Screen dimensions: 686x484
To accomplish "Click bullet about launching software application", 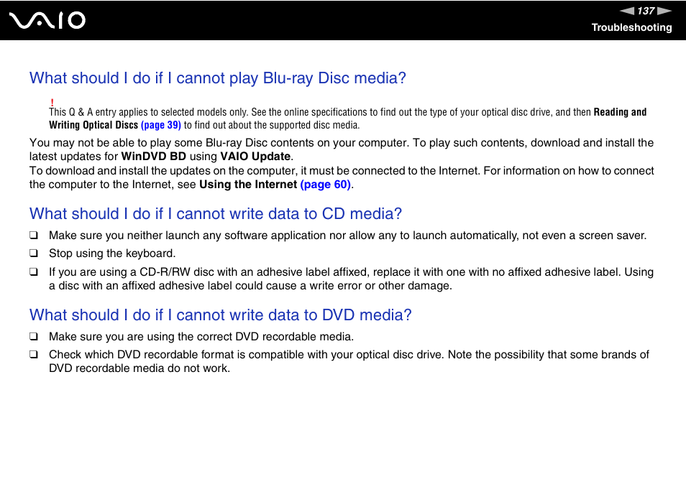I will point(34,236).
